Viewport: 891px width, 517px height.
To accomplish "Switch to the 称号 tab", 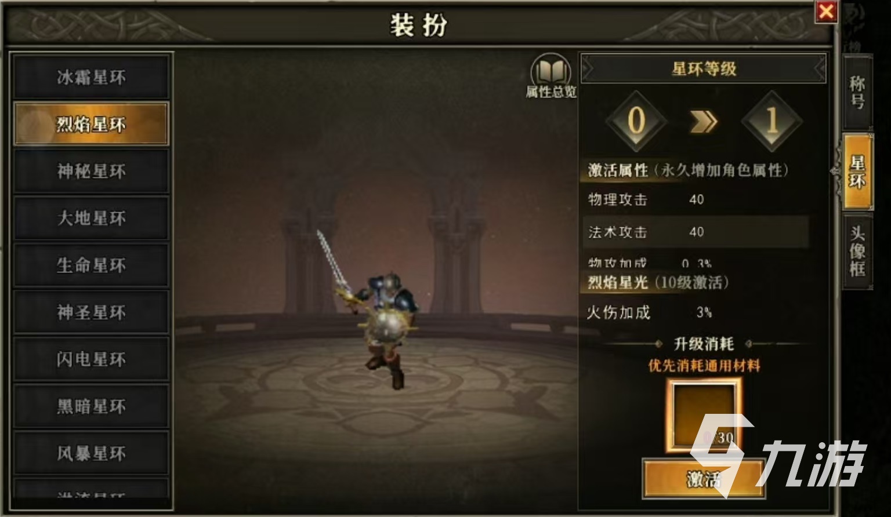I will (x=857, y=92).
